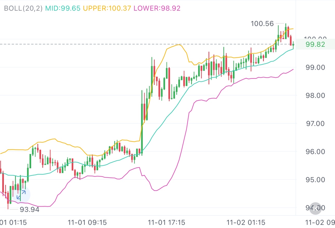Click the circular K chart icon
335x228 pixels.
click(315, 208)
